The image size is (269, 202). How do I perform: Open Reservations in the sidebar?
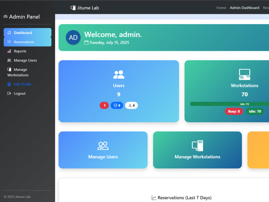(27, 42)
